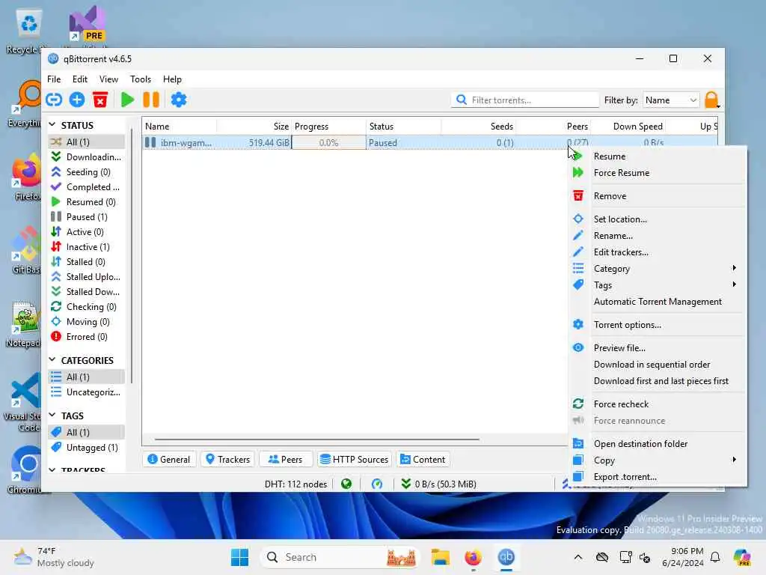Show hidden icons in system tray
766x575 pixels.
coord(578,557)
